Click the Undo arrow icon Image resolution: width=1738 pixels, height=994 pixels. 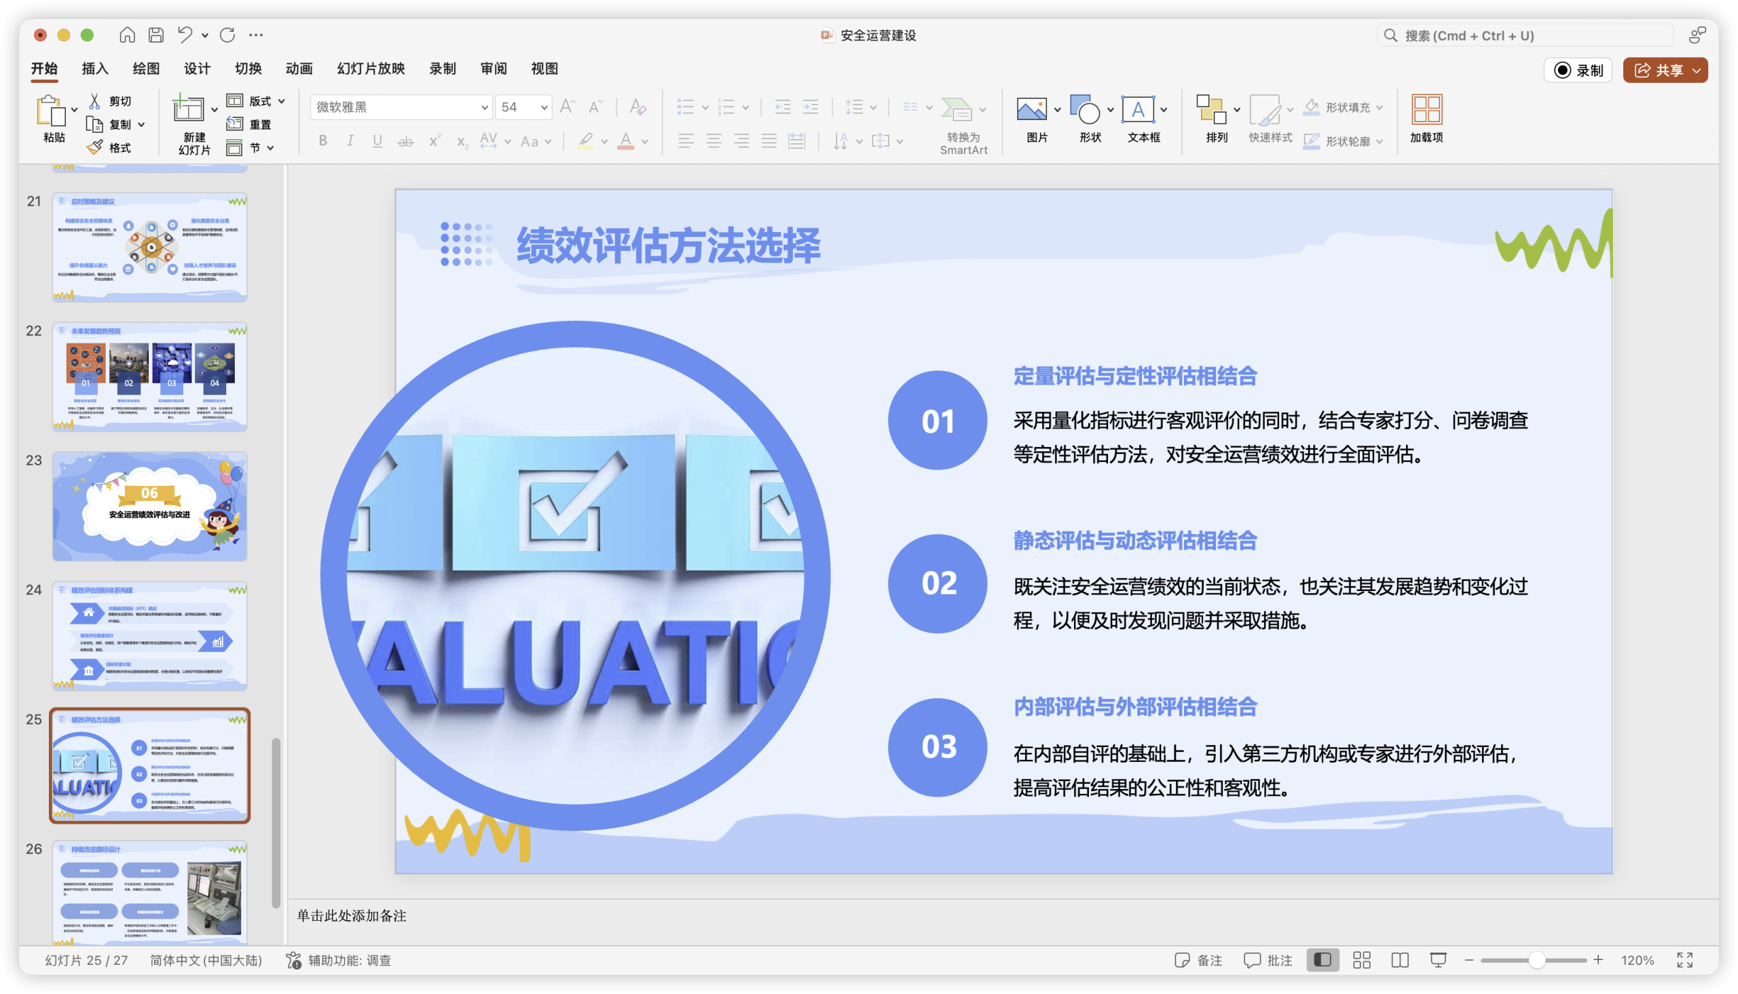(x=185, y=35)
